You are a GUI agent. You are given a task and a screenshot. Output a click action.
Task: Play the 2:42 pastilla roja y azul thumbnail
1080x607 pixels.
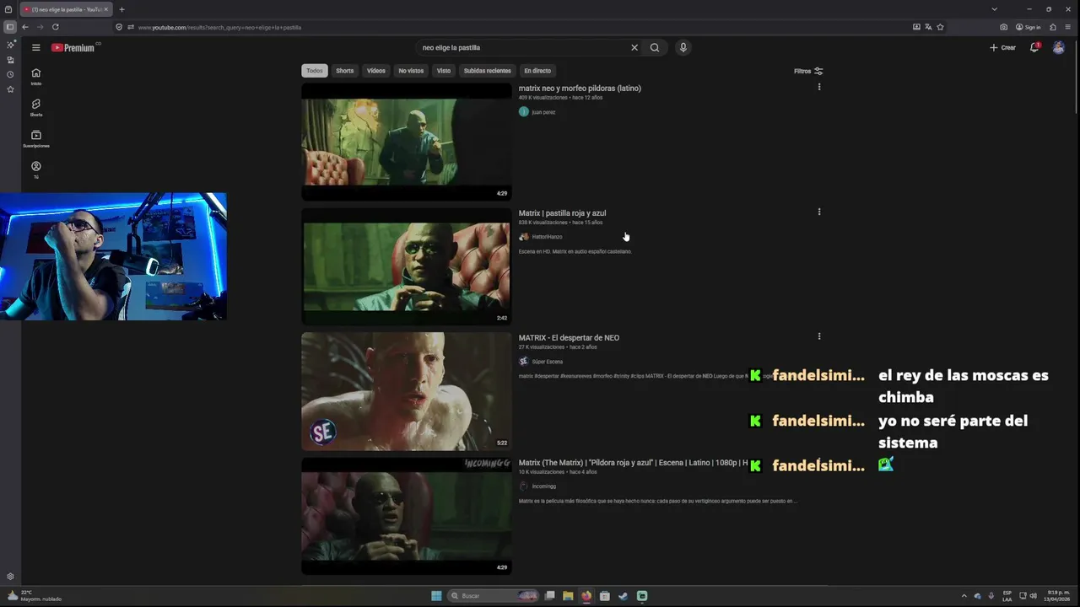[407, 266]
